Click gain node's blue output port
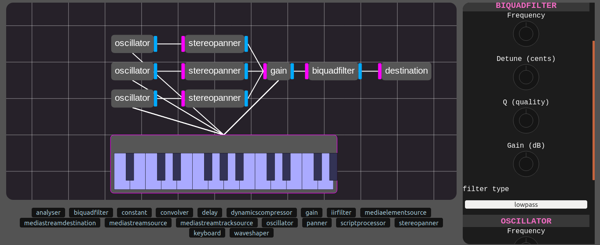Viewport: 600px width, 245px height. point(292,71)
